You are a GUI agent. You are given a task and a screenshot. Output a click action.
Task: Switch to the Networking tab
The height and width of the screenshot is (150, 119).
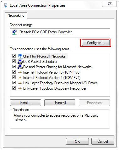(x=16, y=15)
